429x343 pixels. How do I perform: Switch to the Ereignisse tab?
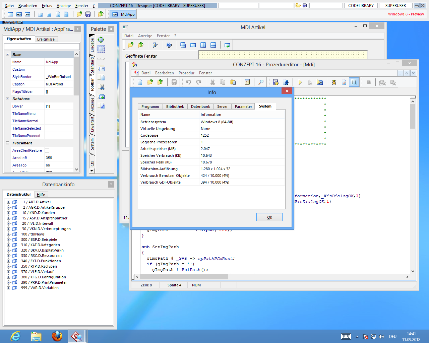[x=46, y=39]
